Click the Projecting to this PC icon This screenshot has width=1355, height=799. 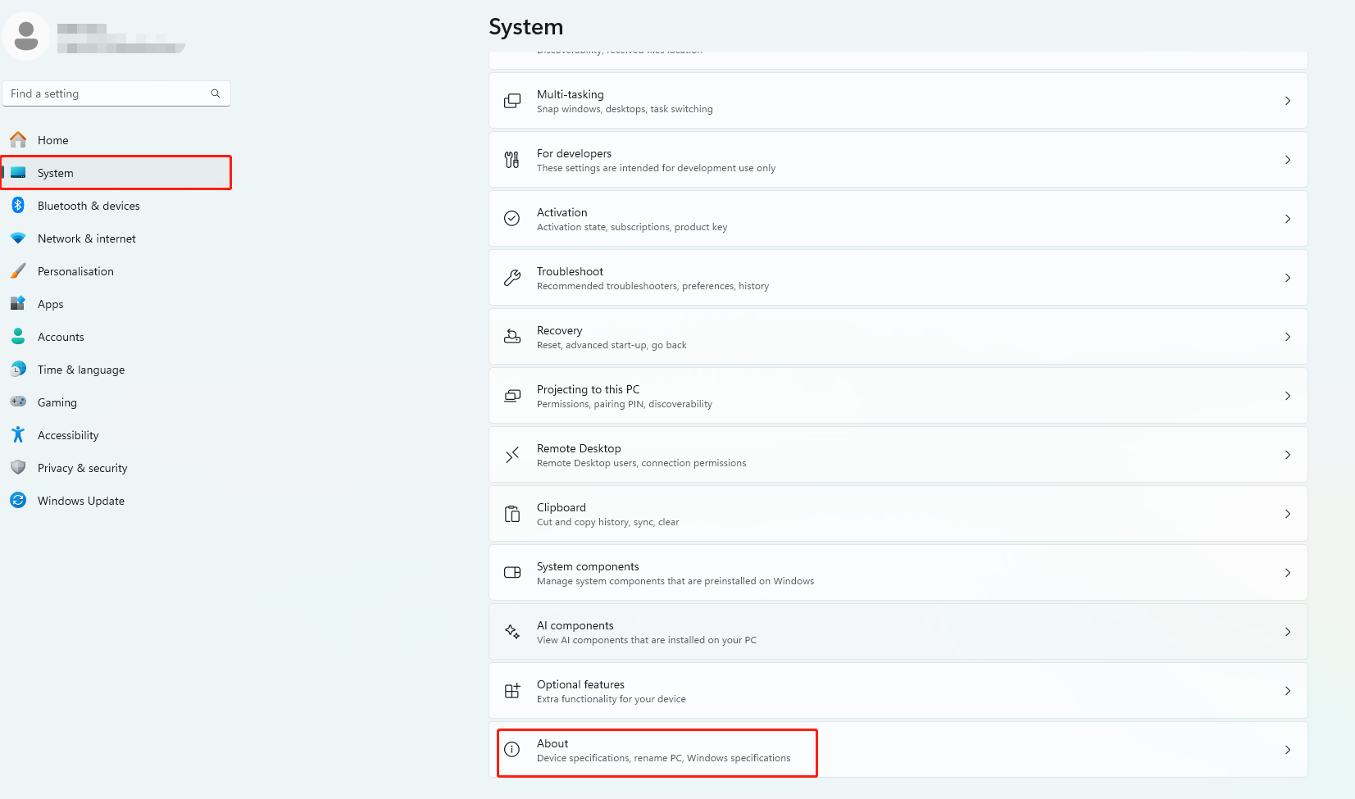pyautogui.click(x=512, y=396)
